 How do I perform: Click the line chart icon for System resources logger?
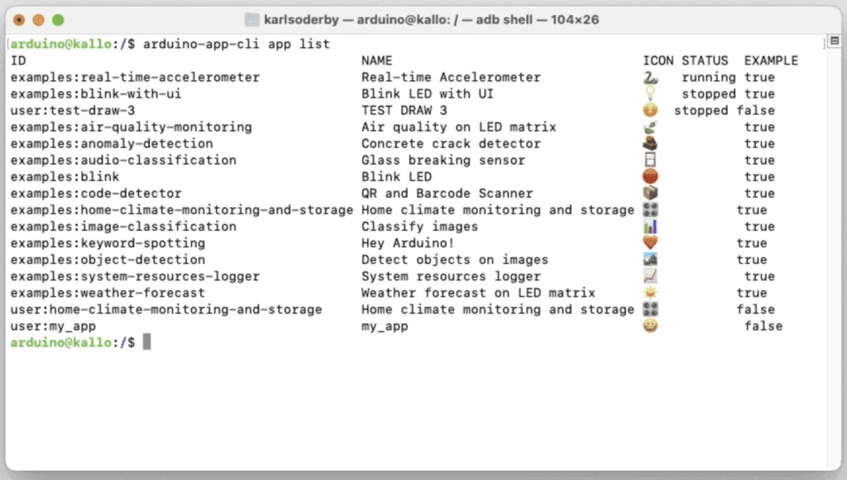(650, 276)
